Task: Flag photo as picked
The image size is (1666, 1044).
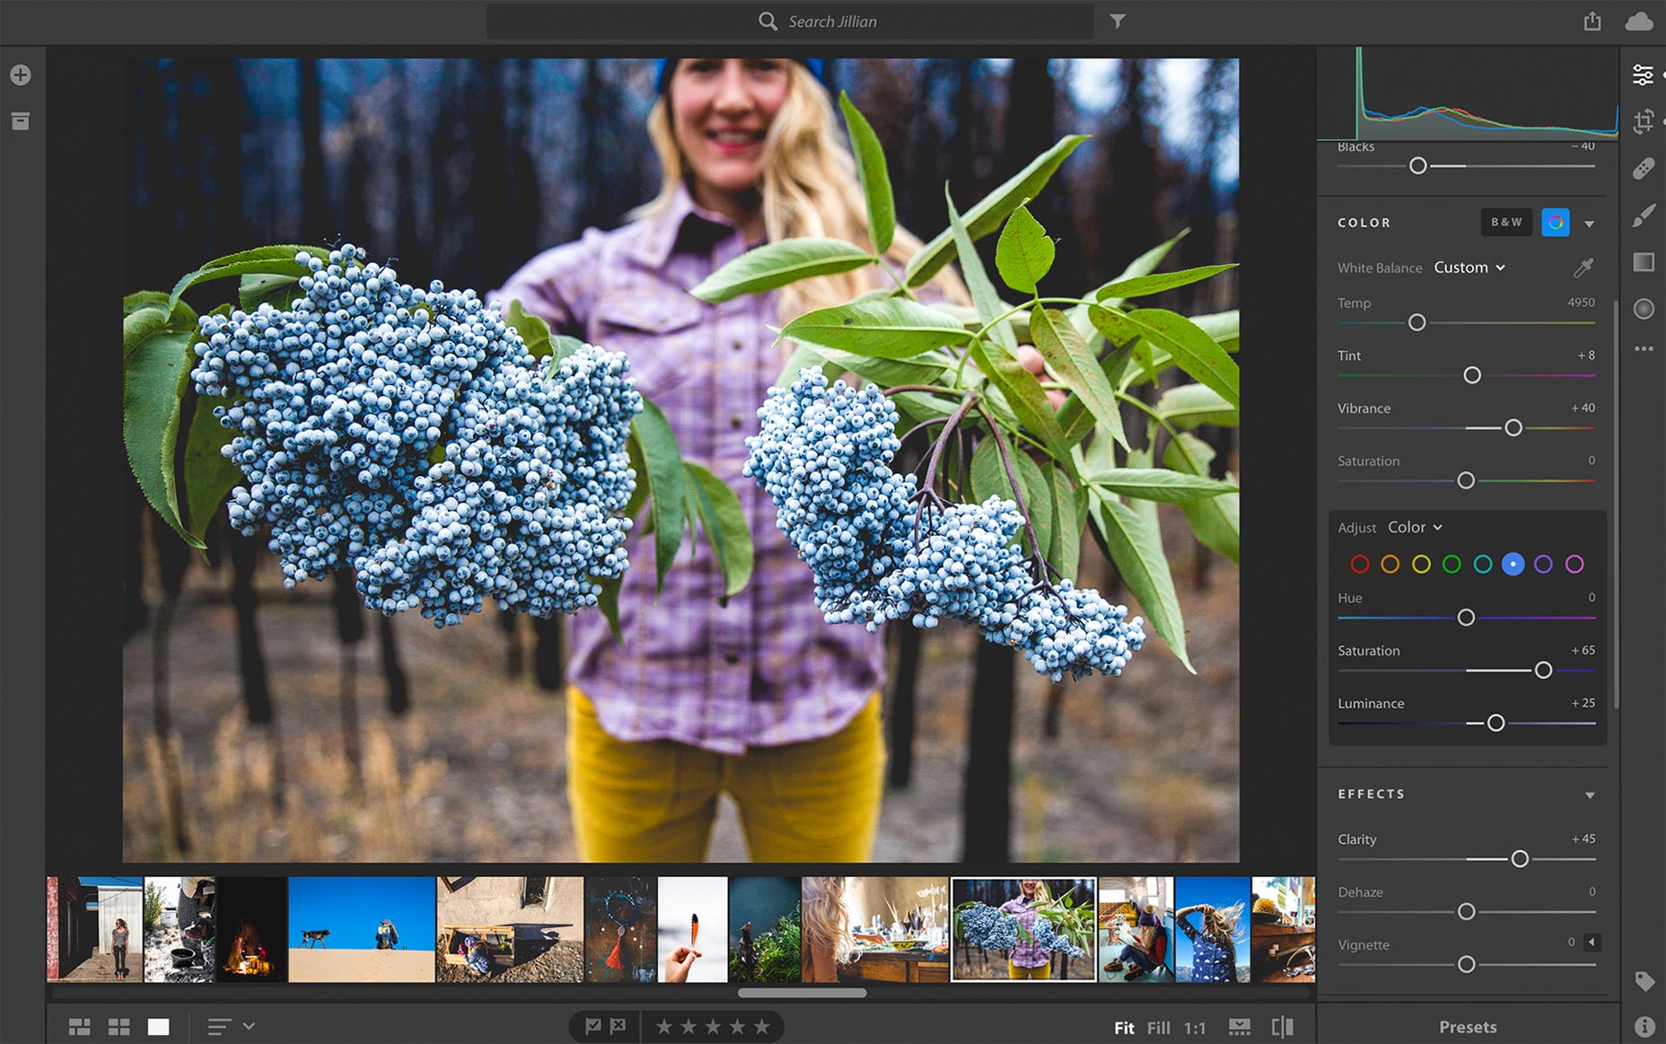Action: [x=593, y=1026]
